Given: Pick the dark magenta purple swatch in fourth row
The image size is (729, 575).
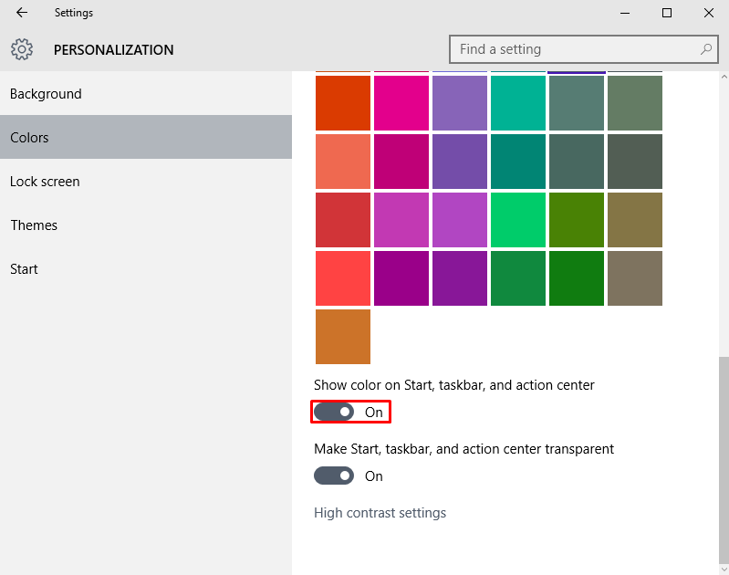Looking at the screenshot, I should pyautogui.click(x=401, y=278).
